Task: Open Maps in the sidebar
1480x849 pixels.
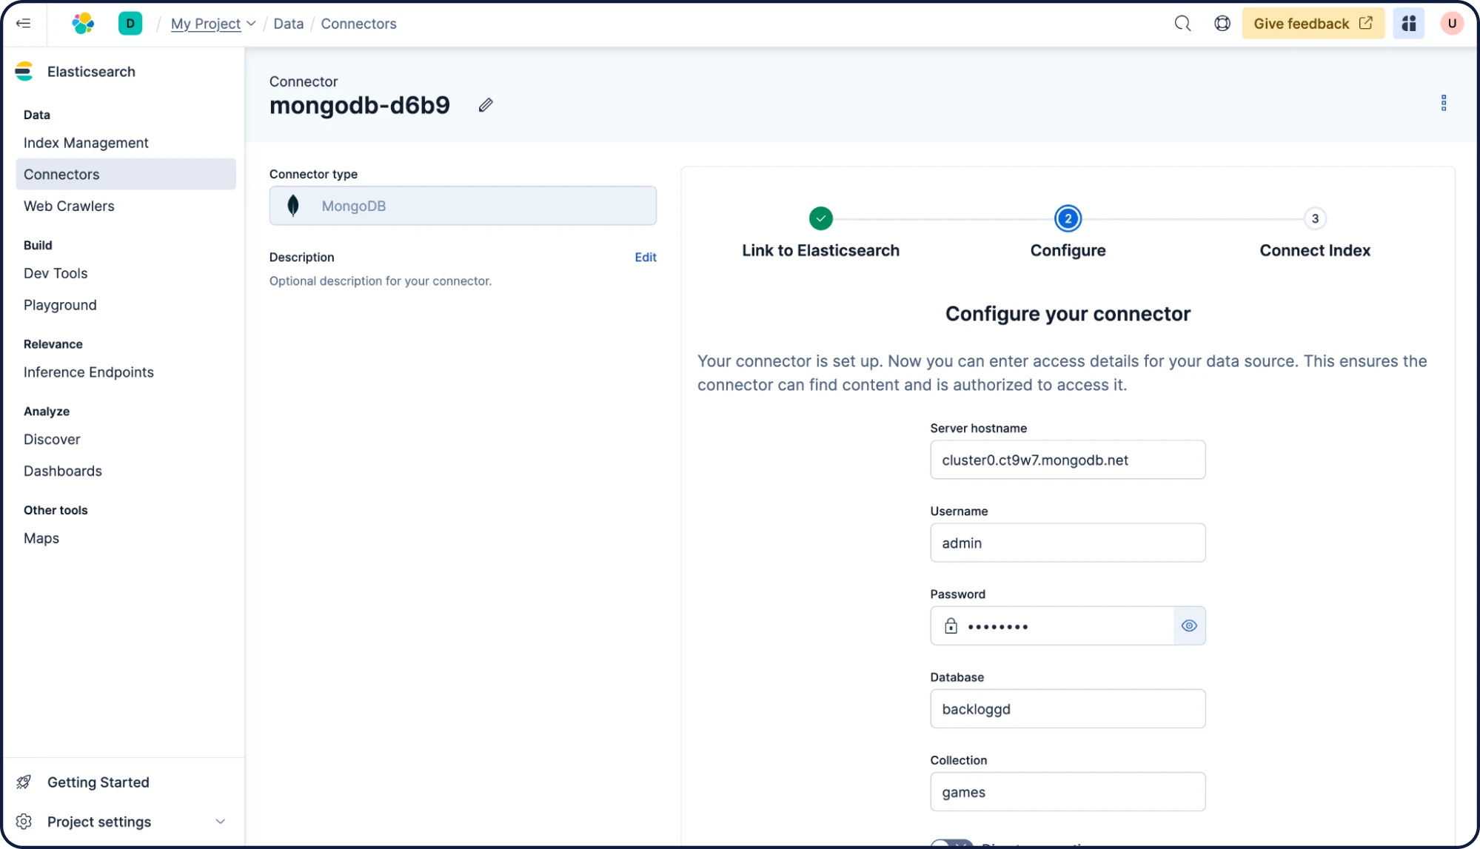Action: [41, 539]
